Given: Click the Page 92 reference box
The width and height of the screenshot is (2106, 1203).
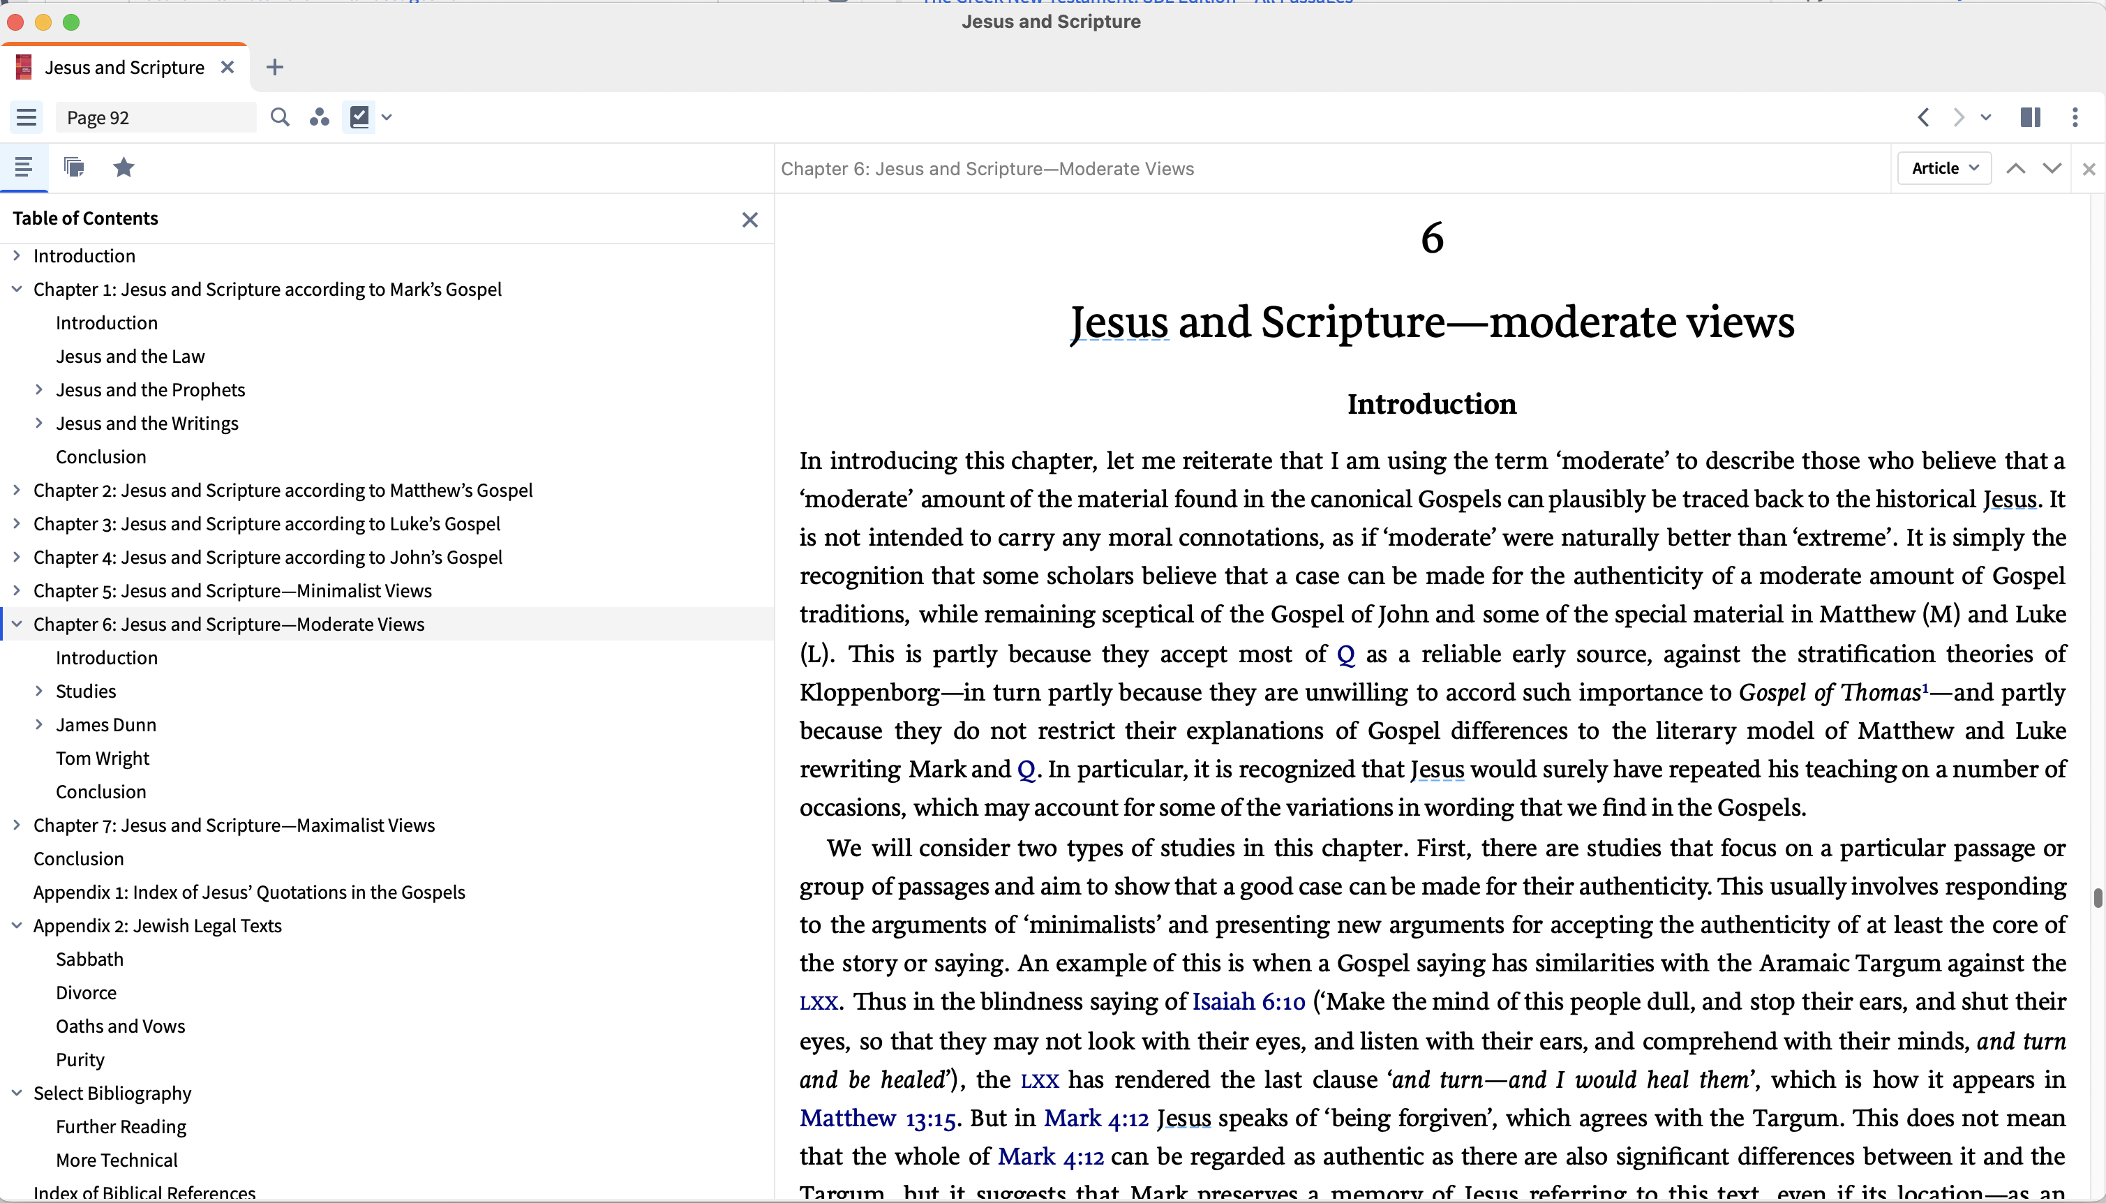Looking at the screenshot, I should pyautogui.click(x=156, y=117).
